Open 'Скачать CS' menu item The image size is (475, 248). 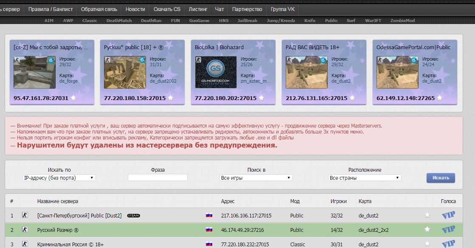(167, 9)
